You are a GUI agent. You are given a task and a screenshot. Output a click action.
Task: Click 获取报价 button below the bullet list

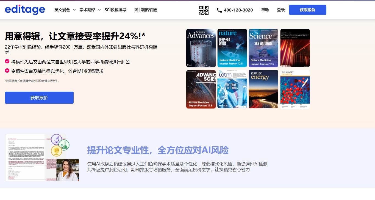pyautogui.click(x=39, y=98)
